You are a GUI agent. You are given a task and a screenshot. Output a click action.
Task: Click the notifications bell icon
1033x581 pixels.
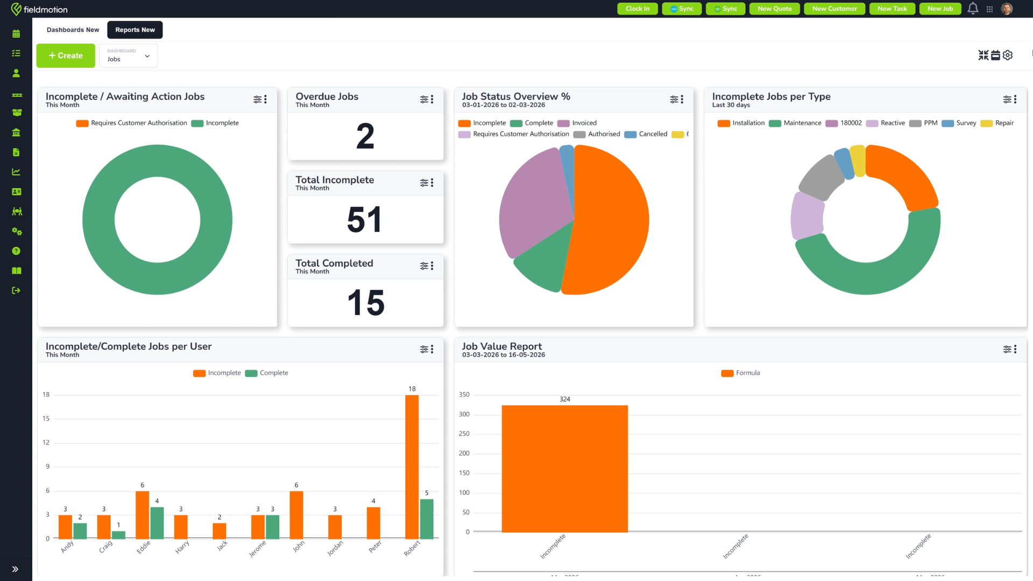(973, 9)
